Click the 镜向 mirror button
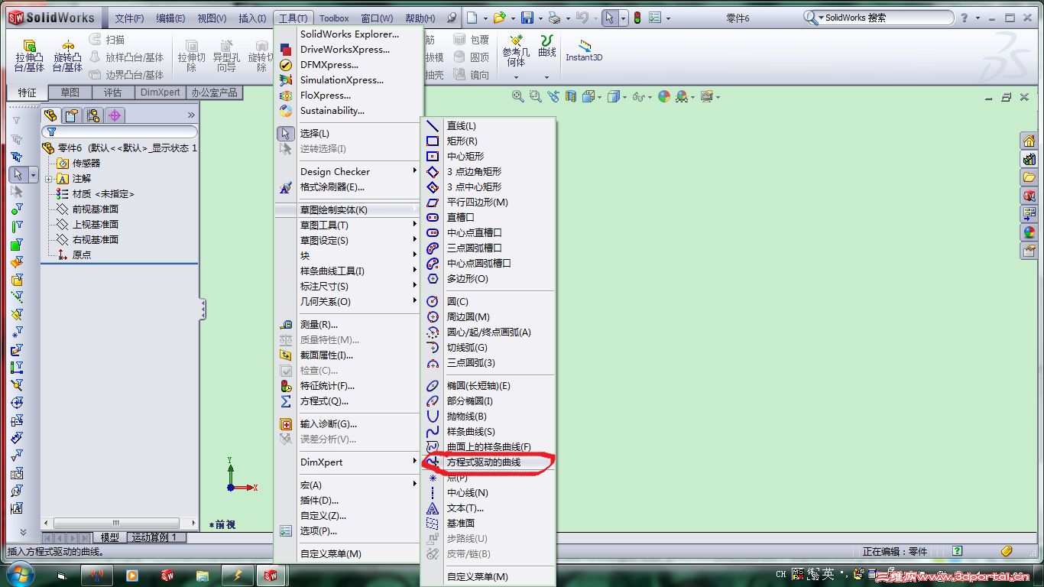Viewport: 1044px width, 587px height. coord(472,75)
